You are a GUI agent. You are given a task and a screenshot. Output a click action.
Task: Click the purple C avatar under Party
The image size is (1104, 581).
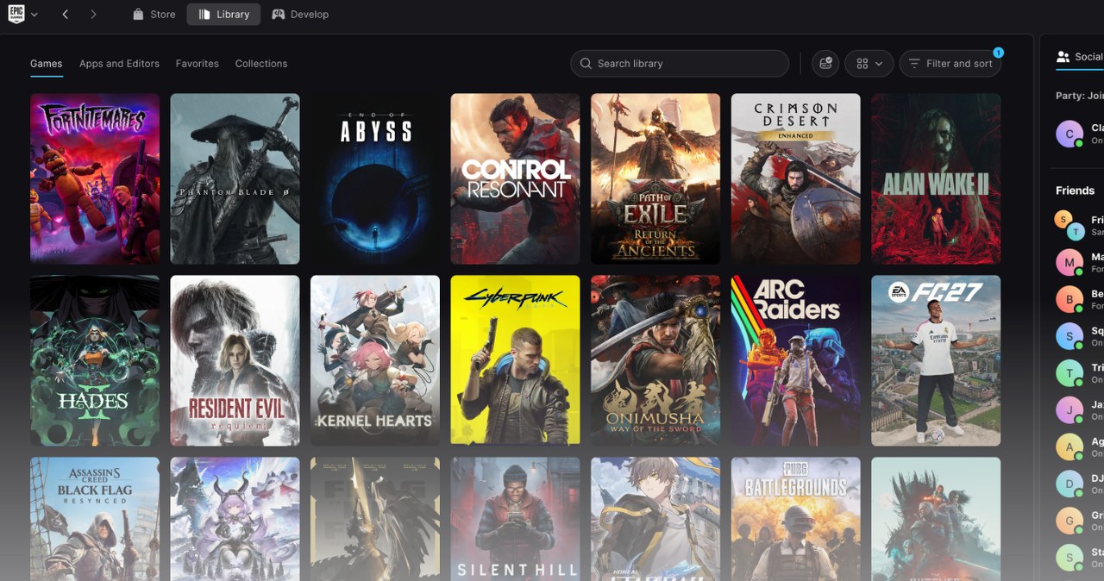tap(1070, 134)
